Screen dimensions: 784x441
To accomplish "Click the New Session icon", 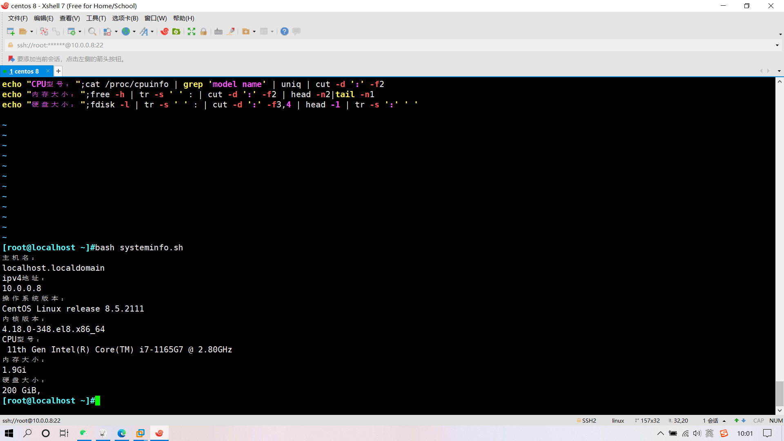I will click(11, 31).
